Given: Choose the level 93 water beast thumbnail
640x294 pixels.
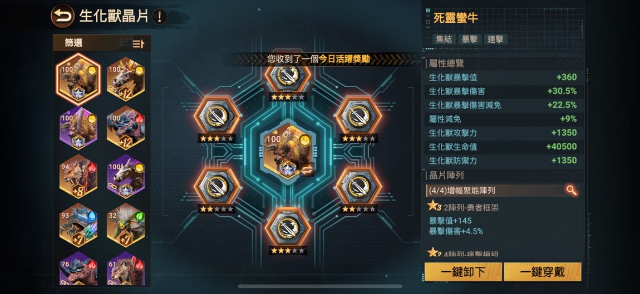Looking at the screenshot, I should coord(78,225).
